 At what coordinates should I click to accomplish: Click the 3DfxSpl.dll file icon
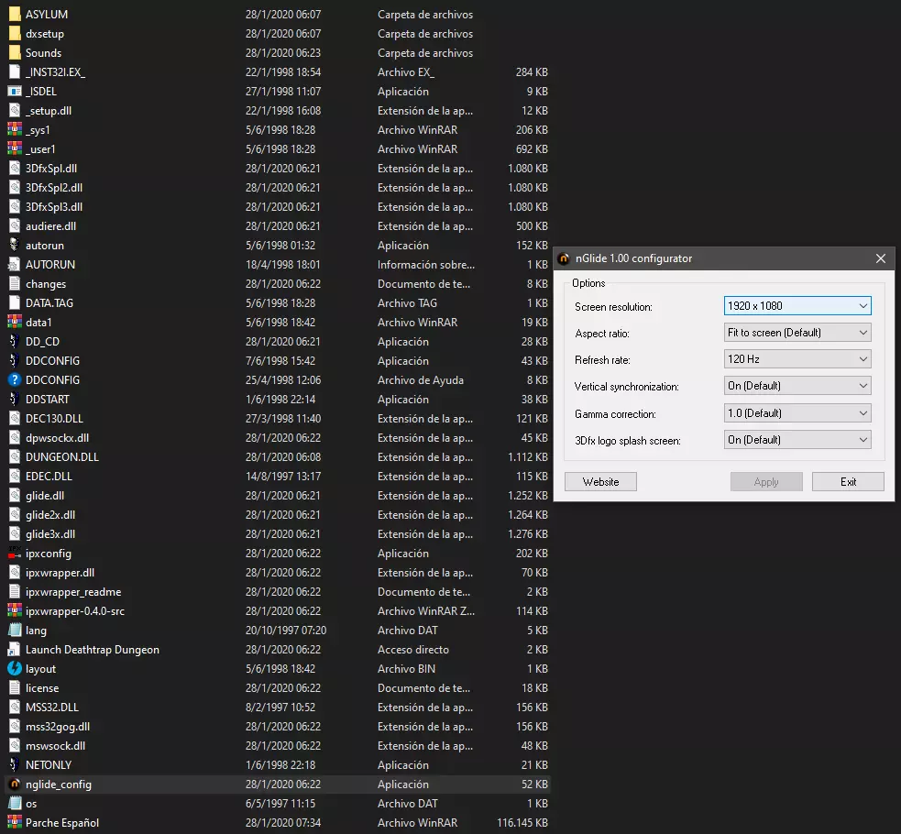coord(15,169)
